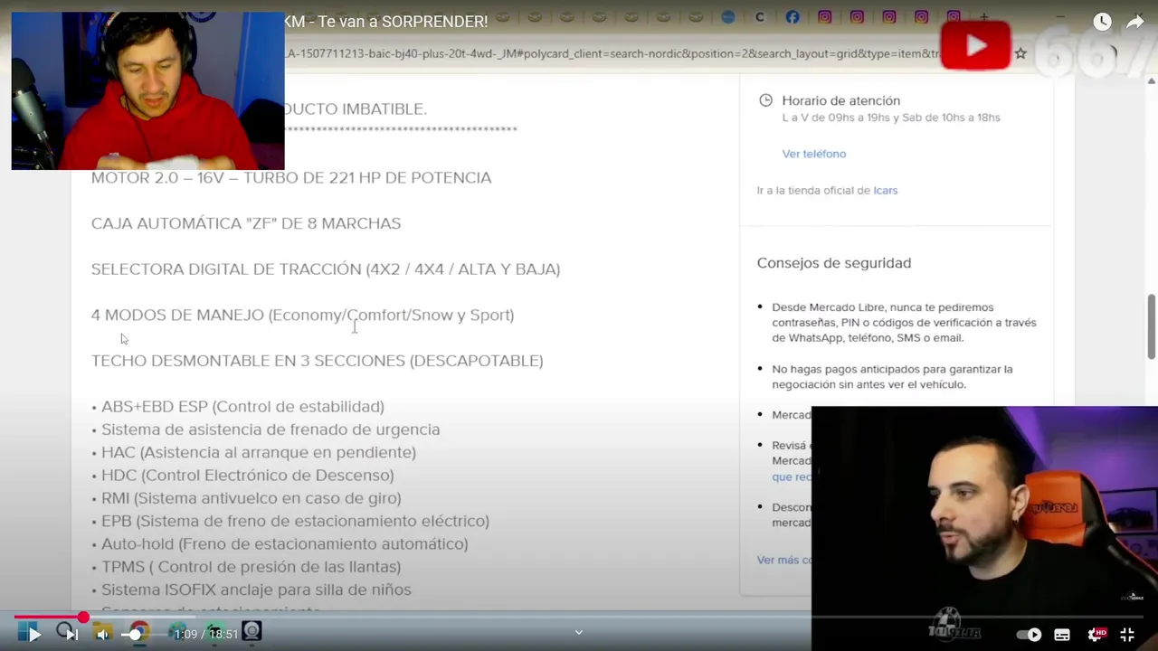This screenshot has width=1158, height=651.
Task: Click 'Horario de atención' text
Action: coord(841,100)
